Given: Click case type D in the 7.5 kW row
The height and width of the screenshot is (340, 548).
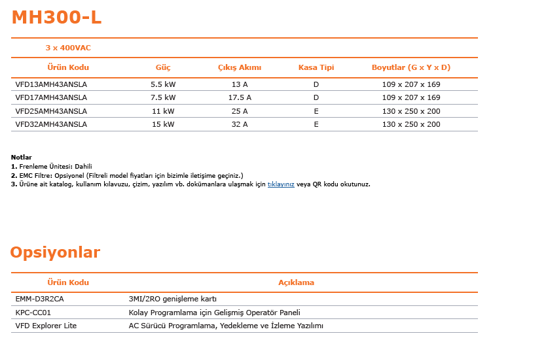Looking at the screenshot, I should [x=316, y=97].
